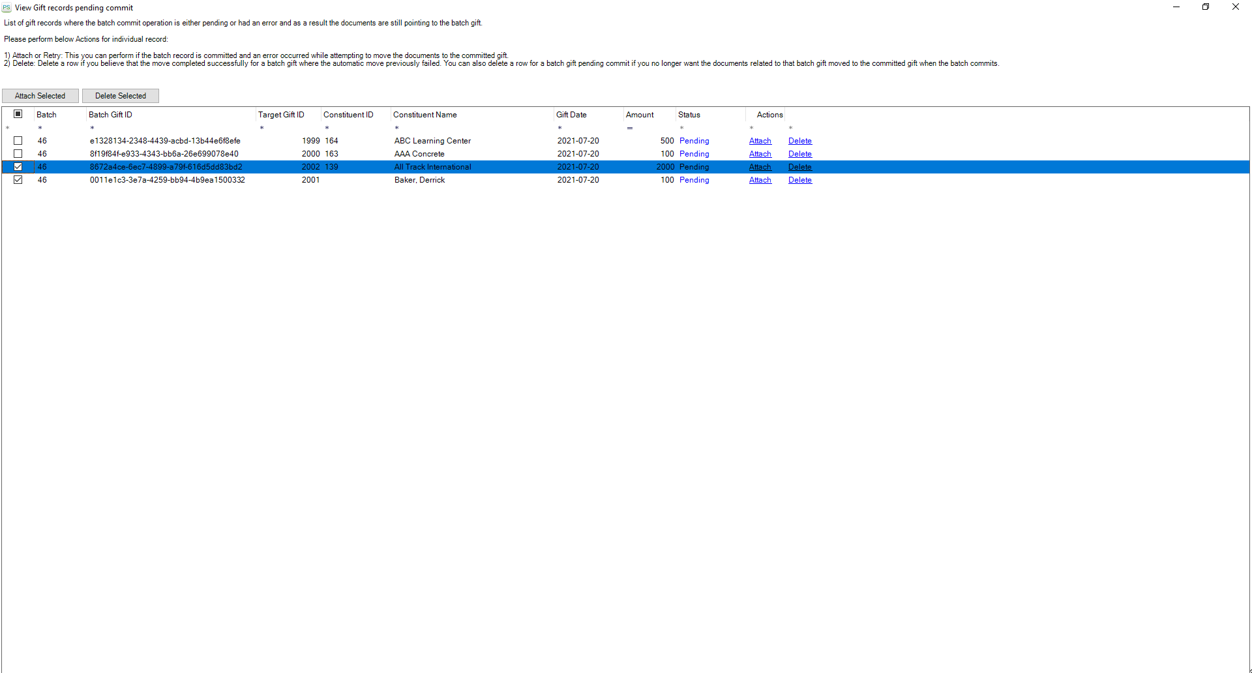Screen dimensions: 1252x673
Task: Click Delete link for Baker, Derrick row
Action: [799, 180]
